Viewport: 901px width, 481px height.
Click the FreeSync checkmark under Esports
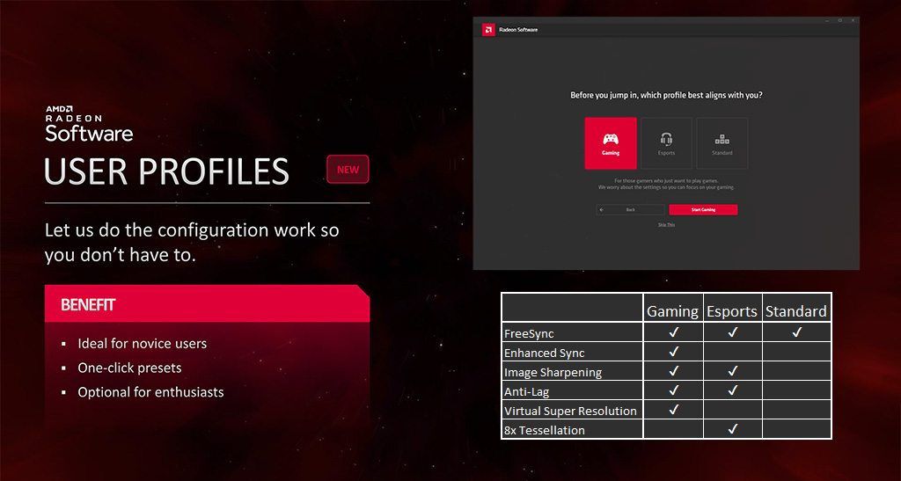(x=732, y=332)
